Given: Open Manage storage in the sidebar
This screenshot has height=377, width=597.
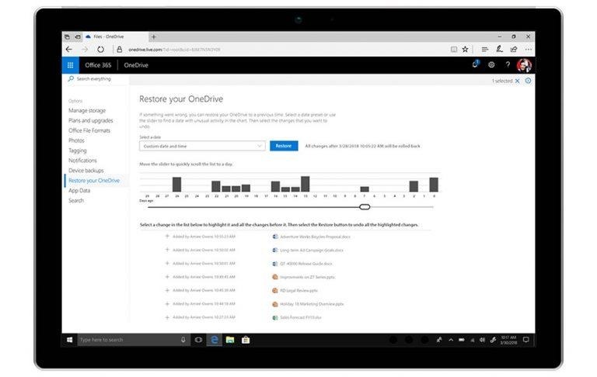Looking at the screenshot, I should pyautogui.click(x=87, y=111).
